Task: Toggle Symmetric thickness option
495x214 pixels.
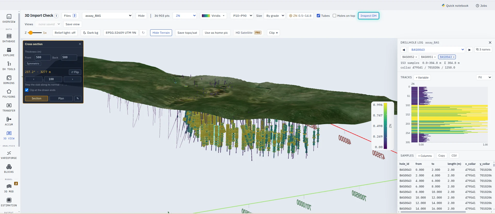Action: [33, 64]
